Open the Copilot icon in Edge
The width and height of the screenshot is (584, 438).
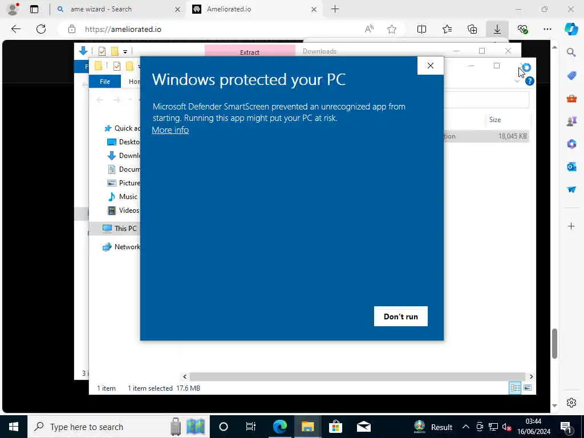[x=571, y=29]
